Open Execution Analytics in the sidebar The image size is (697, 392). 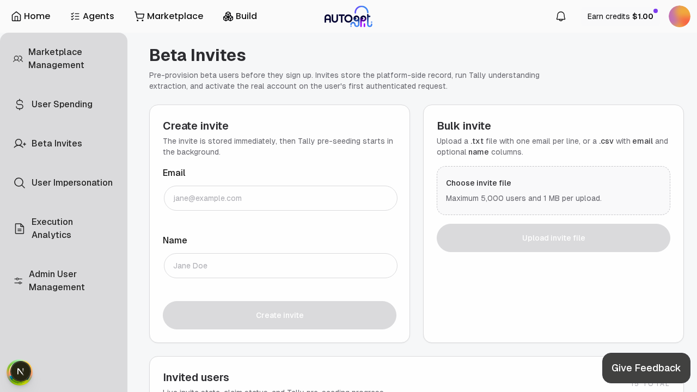point(52,228)
